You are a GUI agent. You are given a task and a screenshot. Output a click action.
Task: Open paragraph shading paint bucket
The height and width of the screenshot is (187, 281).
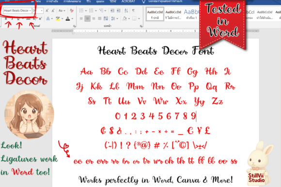tap(125, 18)
